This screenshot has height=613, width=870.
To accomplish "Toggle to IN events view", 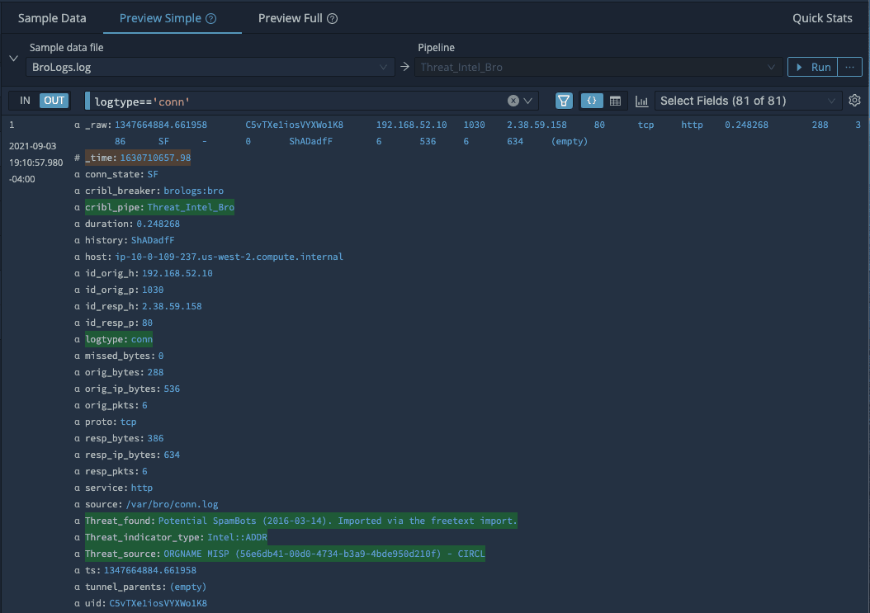I will pos(25,101).
